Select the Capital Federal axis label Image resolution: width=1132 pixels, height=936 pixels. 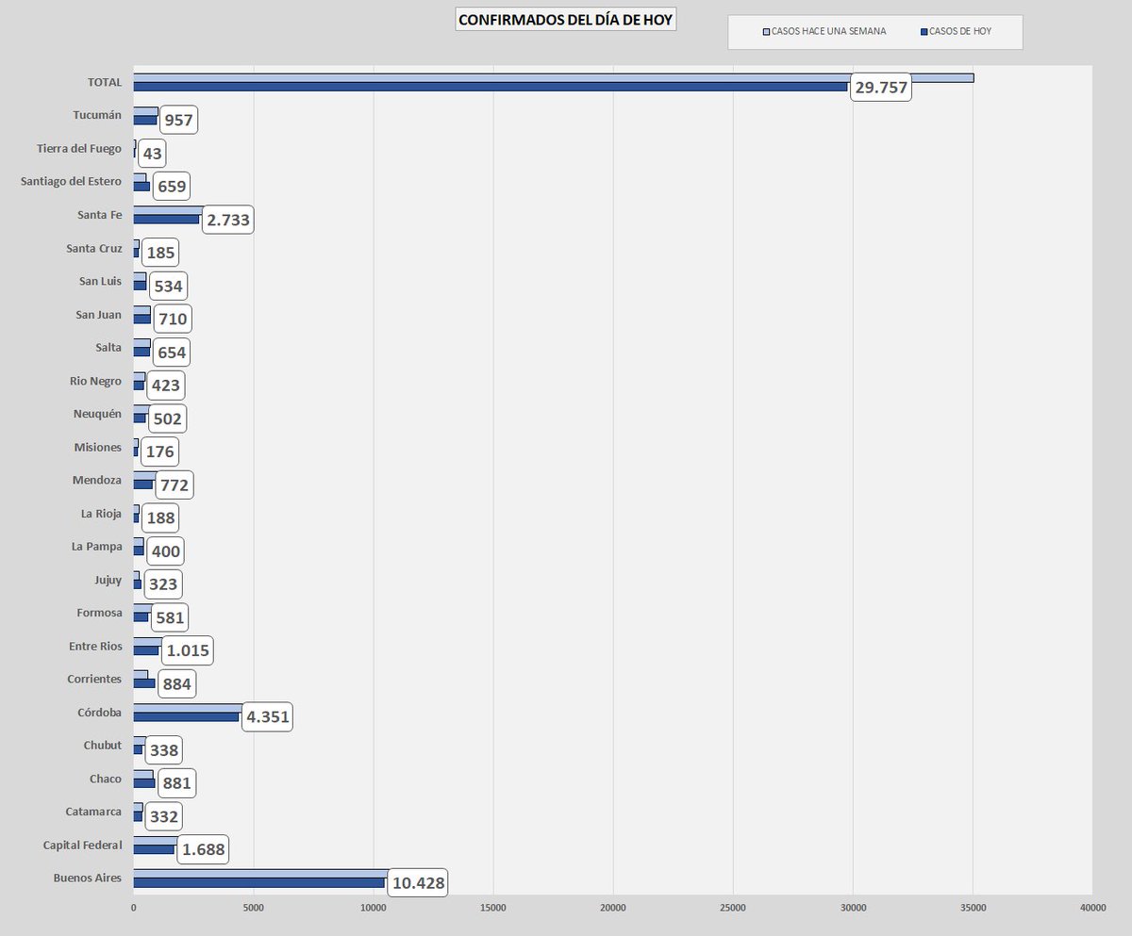point(83,845)
